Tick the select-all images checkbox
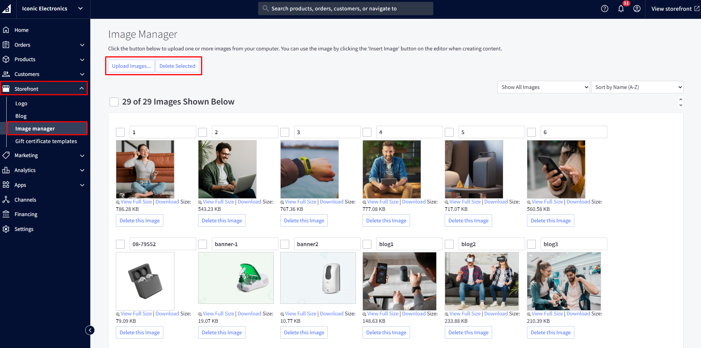 click(114, 102)
